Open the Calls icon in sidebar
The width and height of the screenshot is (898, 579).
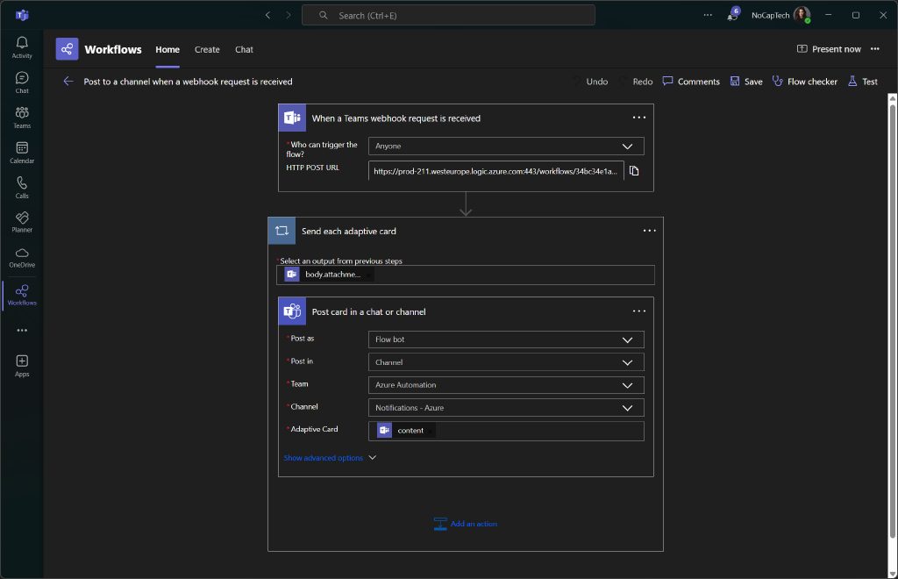[22, 188]
